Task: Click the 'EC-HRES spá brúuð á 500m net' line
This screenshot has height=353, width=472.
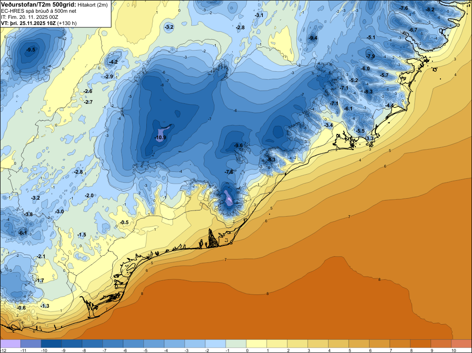Action: [39, 11]
